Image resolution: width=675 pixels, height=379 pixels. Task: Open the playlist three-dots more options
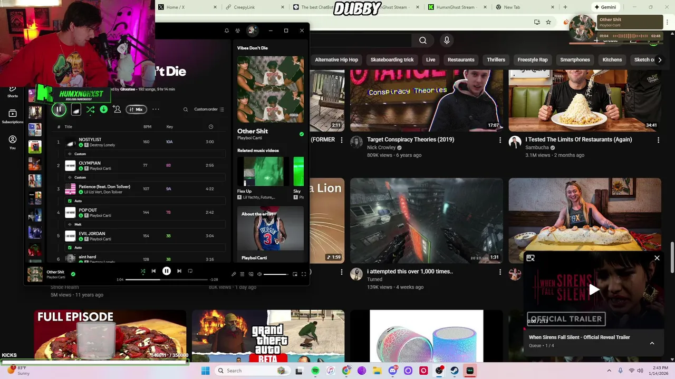[x=156, y=109]
